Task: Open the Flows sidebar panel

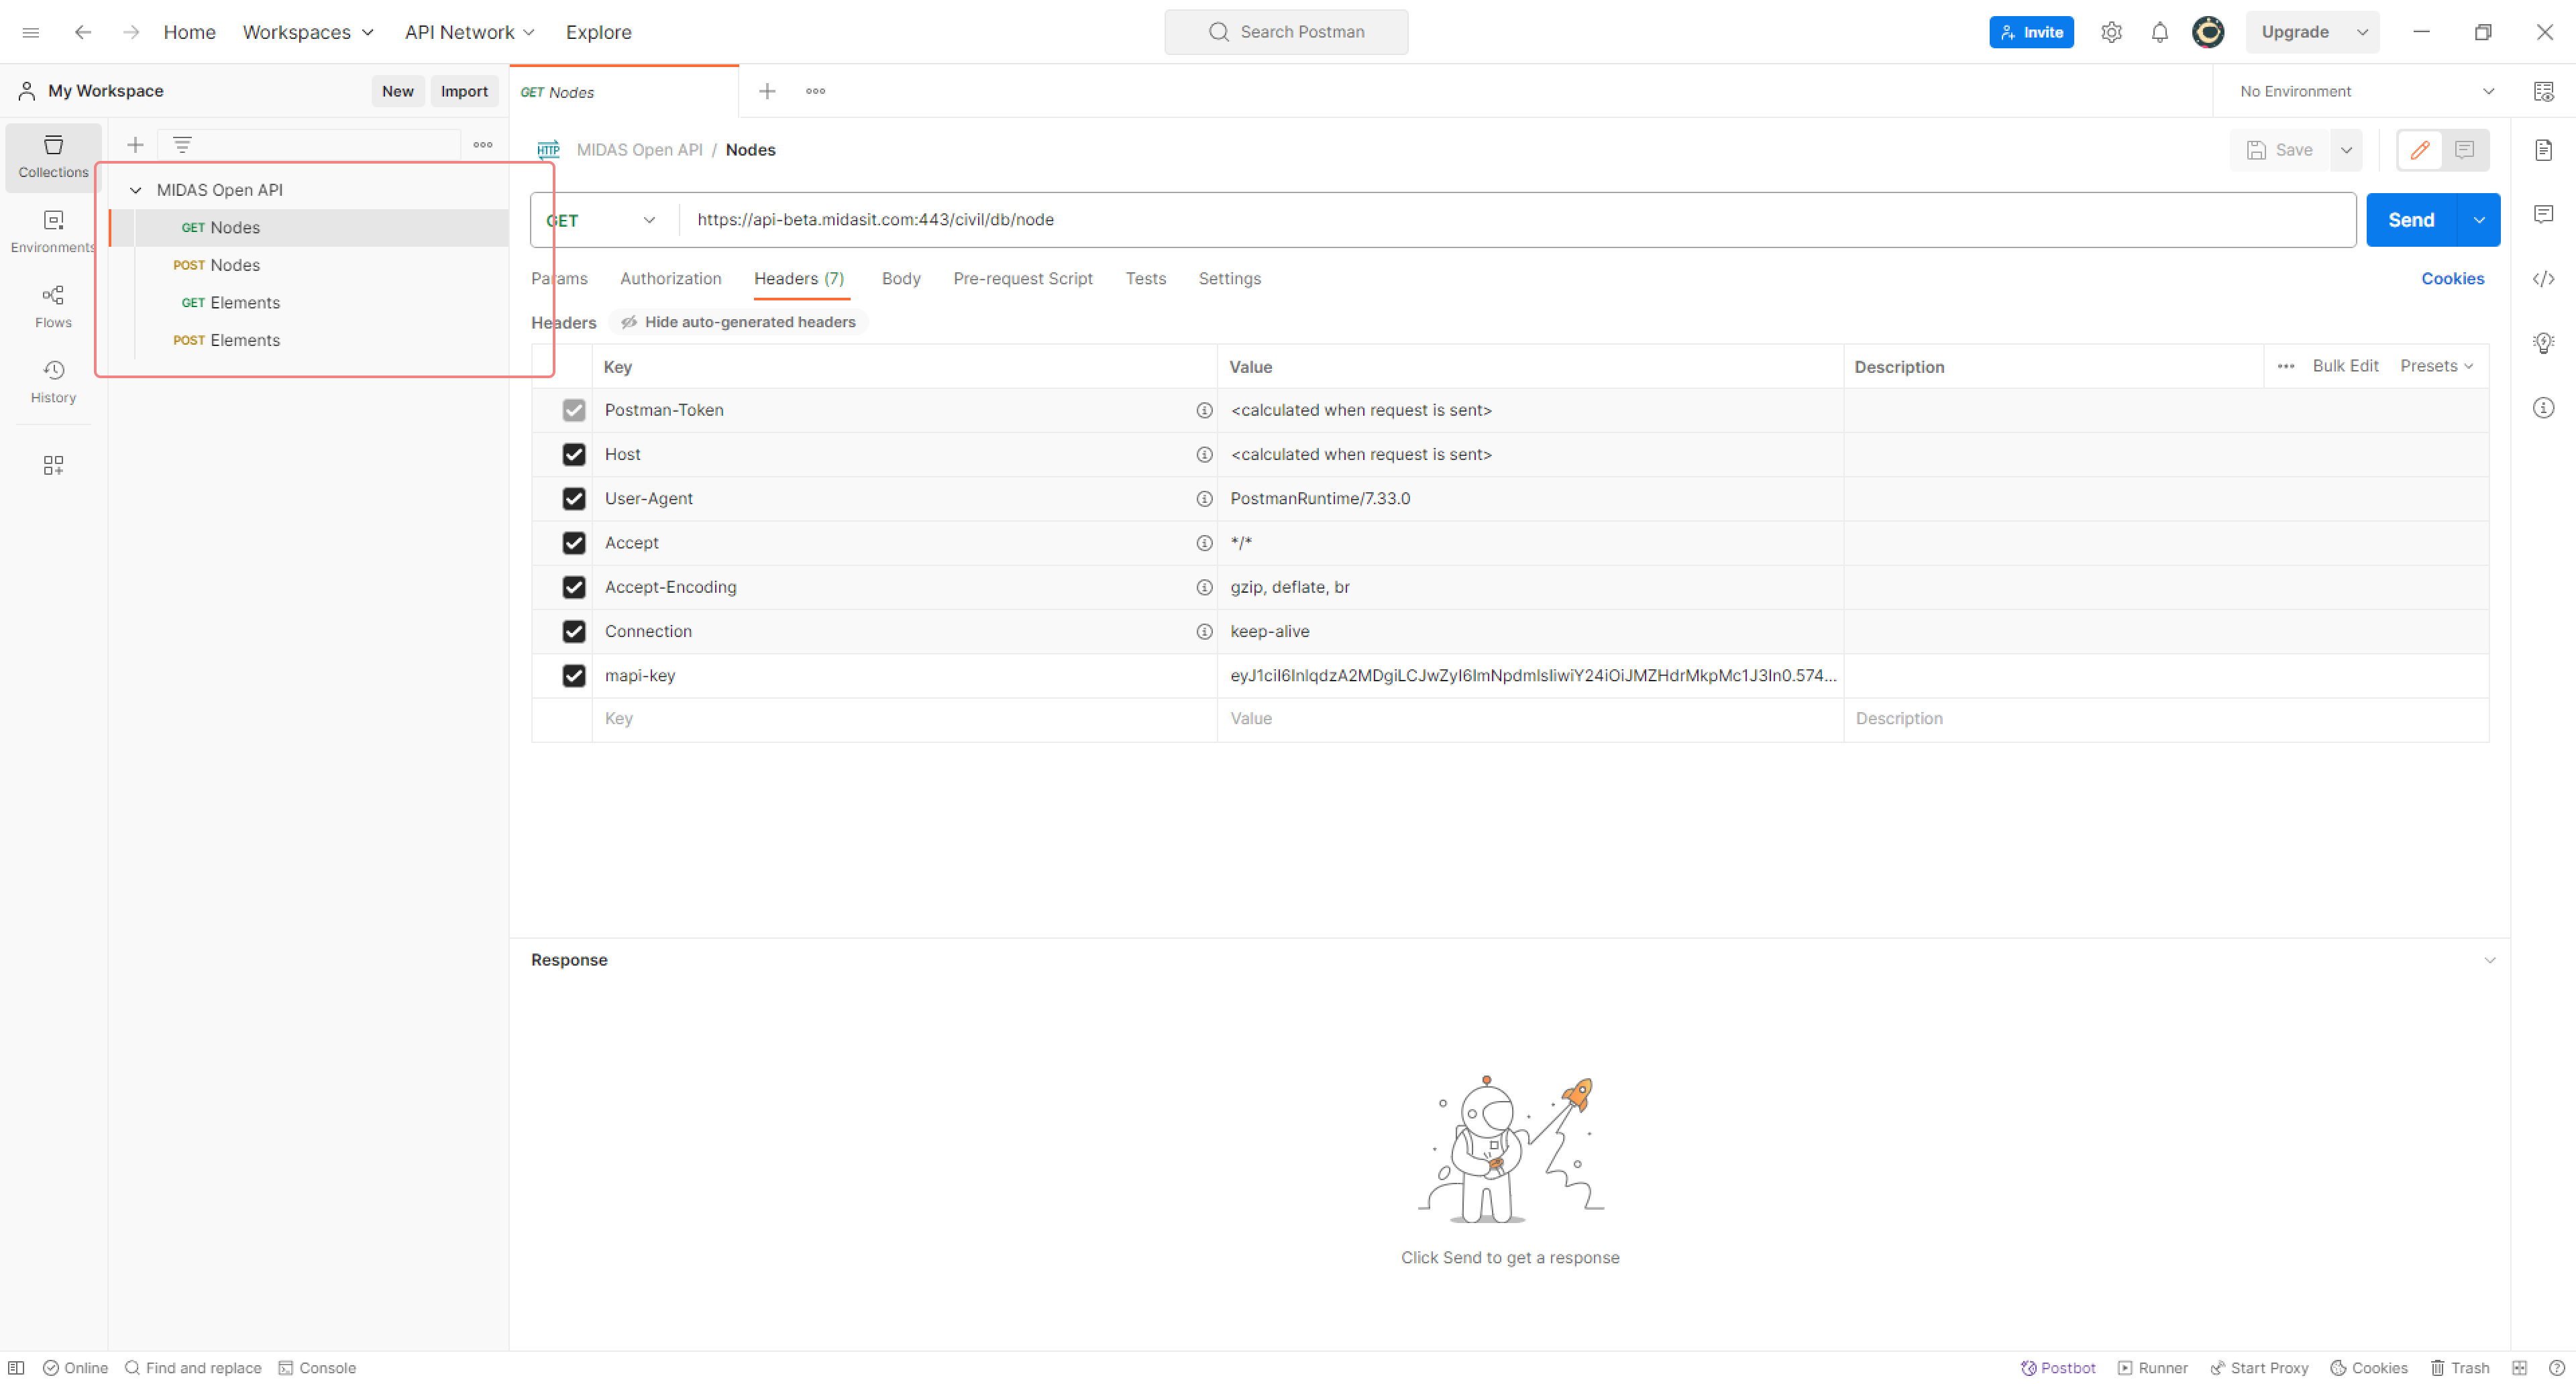Action: tap(53, 307)
